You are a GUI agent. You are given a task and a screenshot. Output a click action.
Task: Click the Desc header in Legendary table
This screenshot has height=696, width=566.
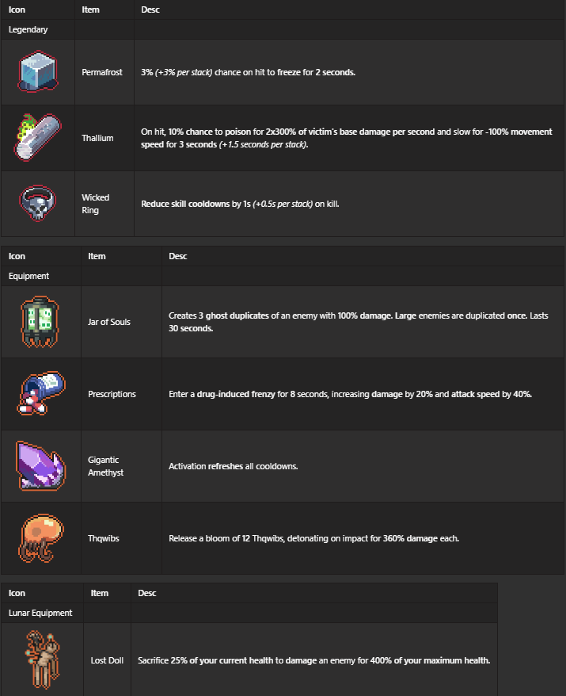(x=149, y=10)
